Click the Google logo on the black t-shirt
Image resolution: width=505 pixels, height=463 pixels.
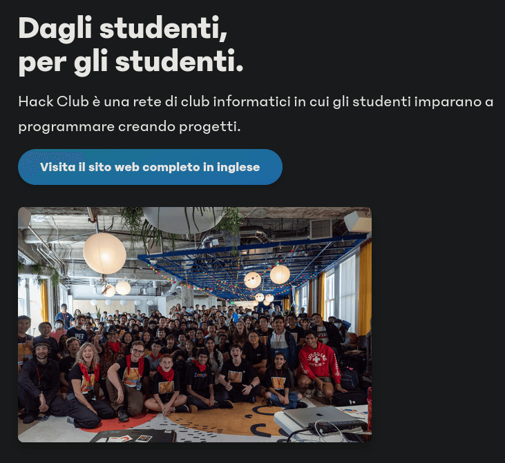[x=200, y=375]
